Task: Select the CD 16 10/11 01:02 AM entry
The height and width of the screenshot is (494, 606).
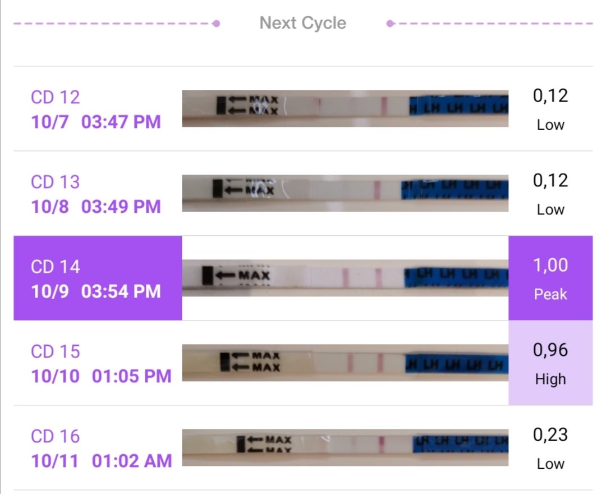Action: pos(101,449)
